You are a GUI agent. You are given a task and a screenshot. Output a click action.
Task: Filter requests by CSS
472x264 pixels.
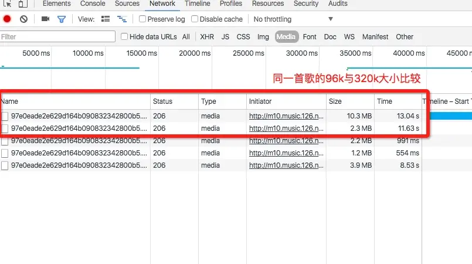tap(243, 37)
